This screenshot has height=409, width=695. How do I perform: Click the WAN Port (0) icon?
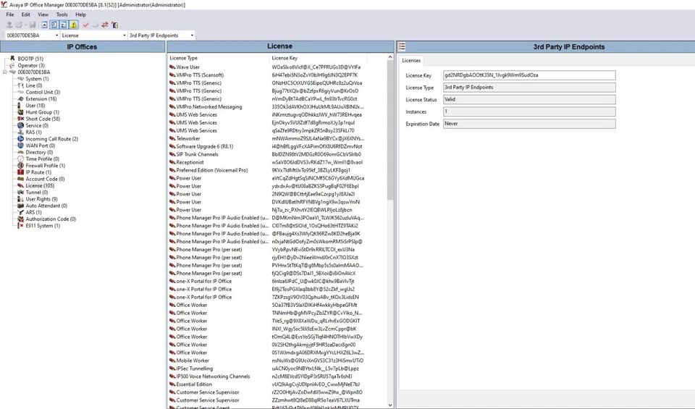[20, 146]
